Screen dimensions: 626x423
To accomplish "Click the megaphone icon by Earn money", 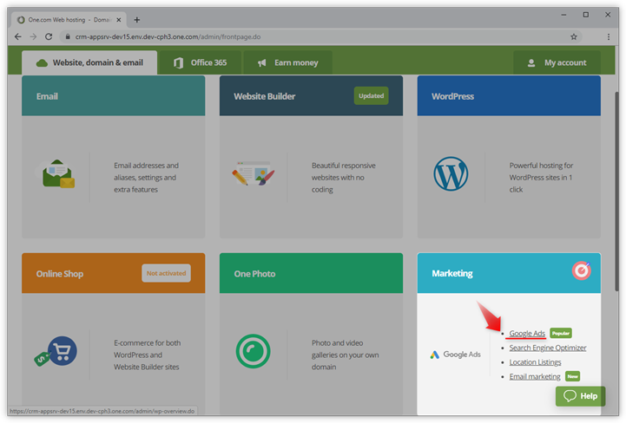I will click(x=262, y=63).
